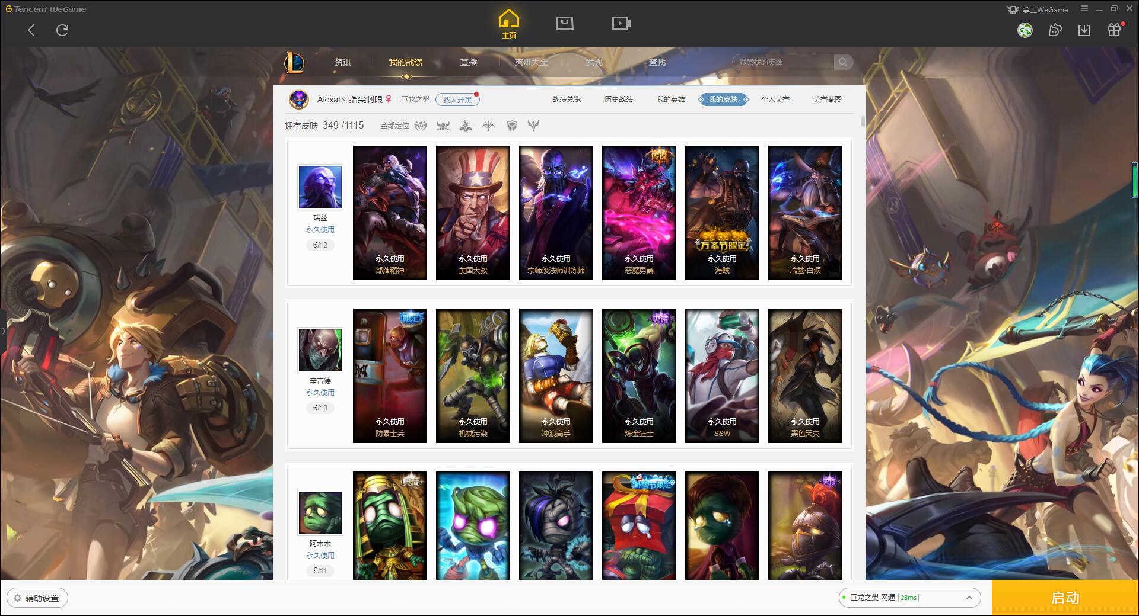Open 辅助设置 settings button

click(x=37, y=598)
